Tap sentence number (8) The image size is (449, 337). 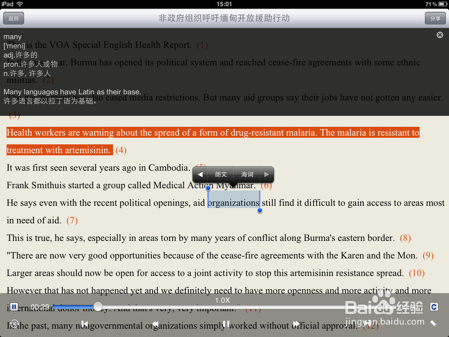pyautogui.click(x=405, y=238)
